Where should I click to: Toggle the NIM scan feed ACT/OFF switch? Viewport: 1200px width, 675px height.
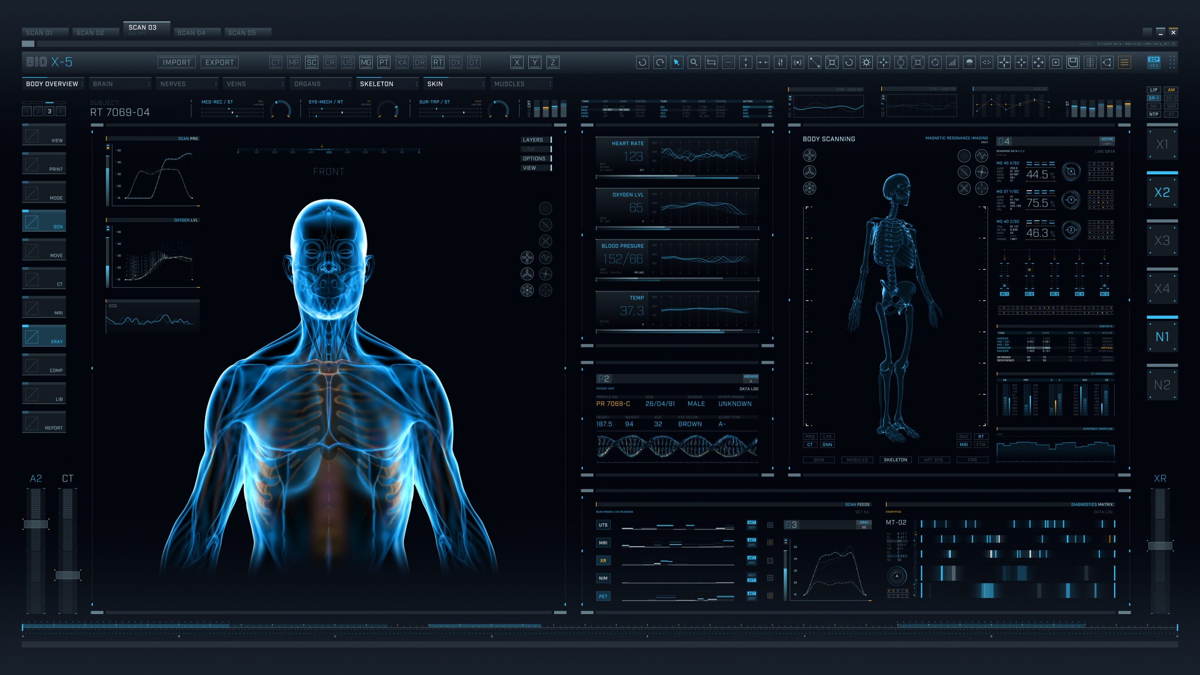(x=751, y=577)
